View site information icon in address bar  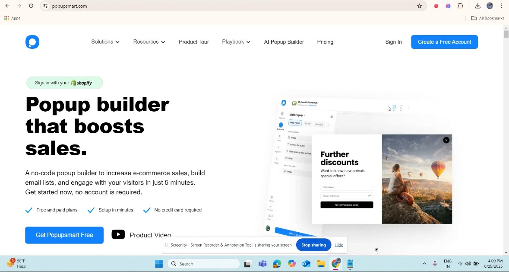pos(45,6)
